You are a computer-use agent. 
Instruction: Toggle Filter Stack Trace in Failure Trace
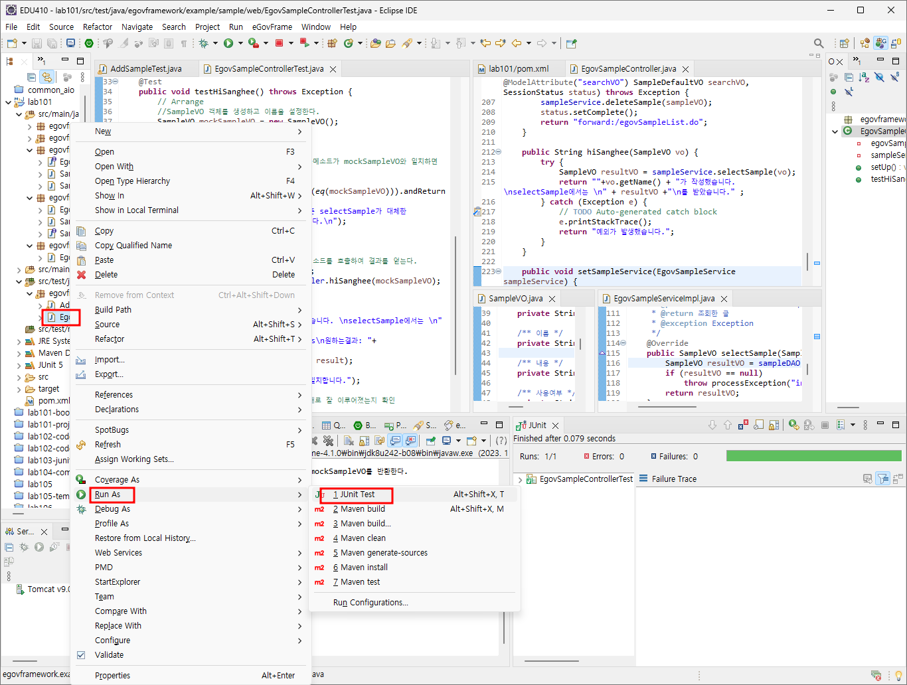[882, 479]
